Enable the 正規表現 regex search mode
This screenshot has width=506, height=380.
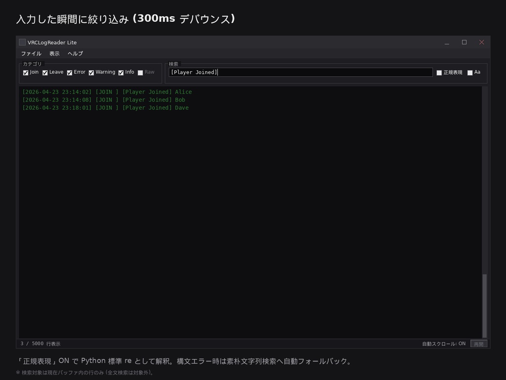439,72
